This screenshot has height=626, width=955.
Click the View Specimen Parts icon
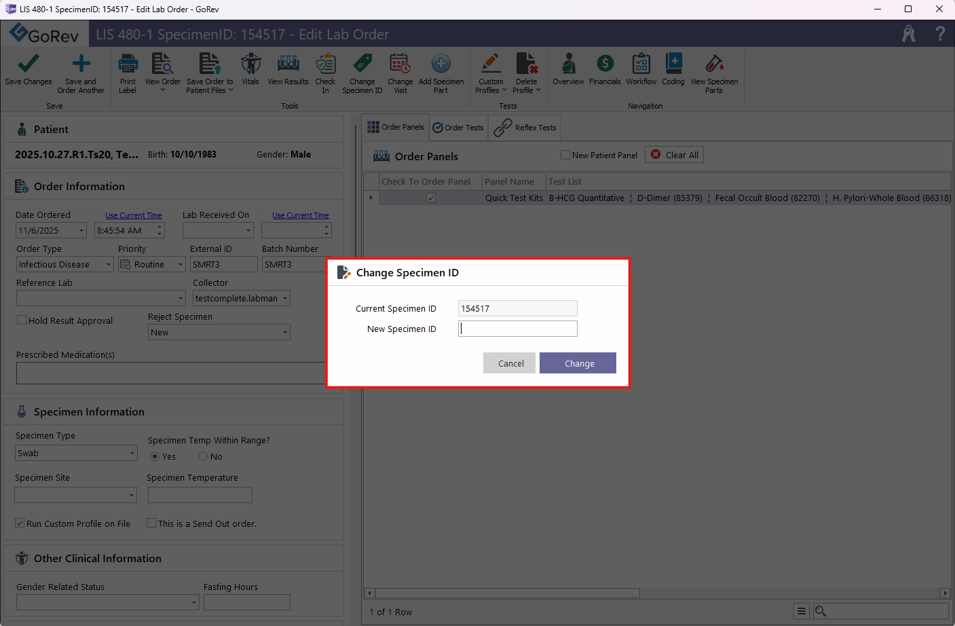click(714, 65)
